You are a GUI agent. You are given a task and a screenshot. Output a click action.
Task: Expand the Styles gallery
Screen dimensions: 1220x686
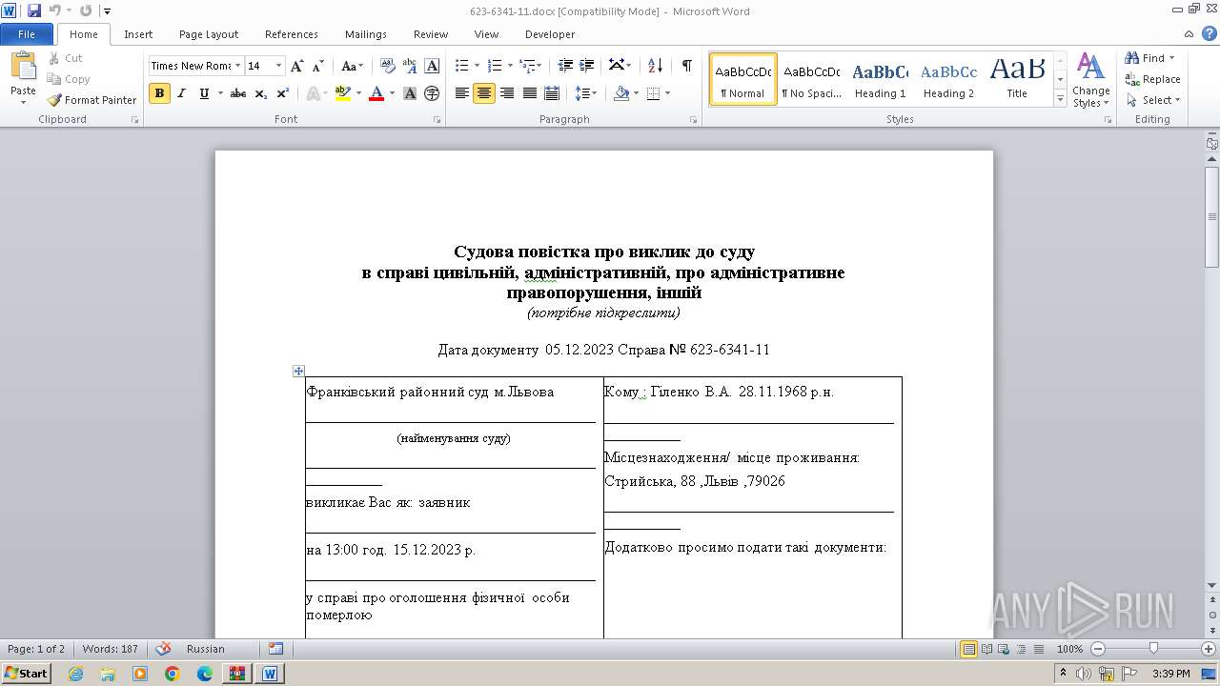[x=1060, y=99]
